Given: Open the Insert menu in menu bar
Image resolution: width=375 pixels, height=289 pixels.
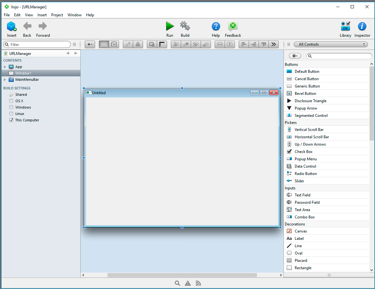Looking at the screenshot, I should tap(42, 15).
